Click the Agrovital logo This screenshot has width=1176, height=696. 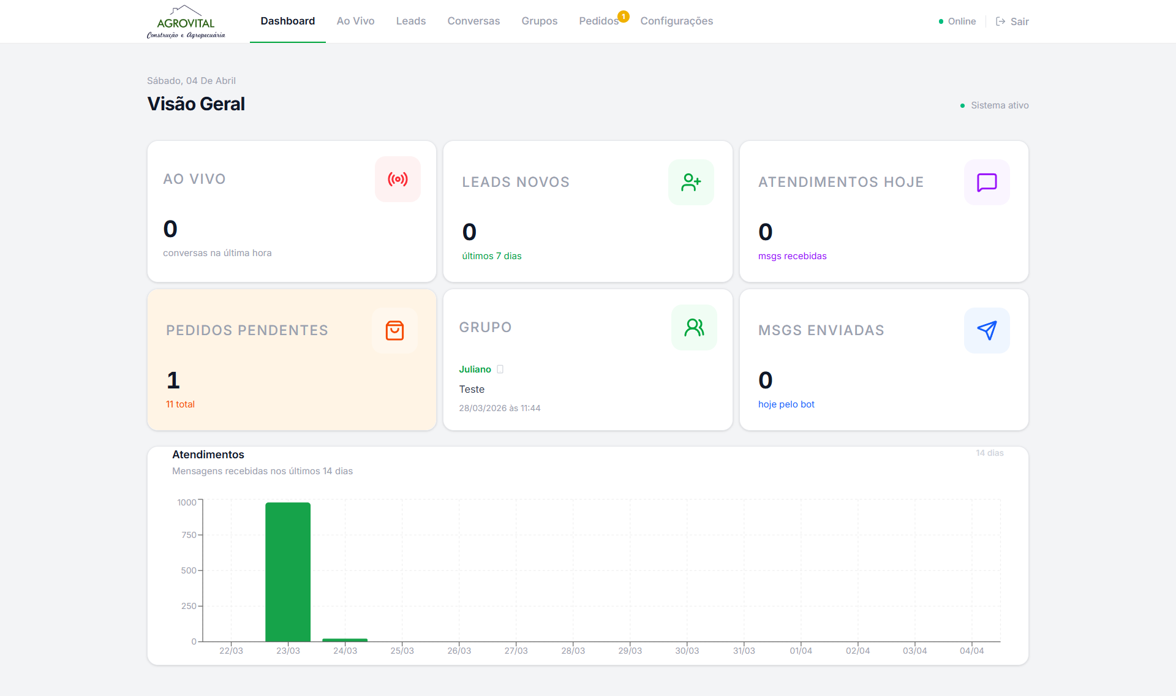pyautogui.click(x=186, y=22)
